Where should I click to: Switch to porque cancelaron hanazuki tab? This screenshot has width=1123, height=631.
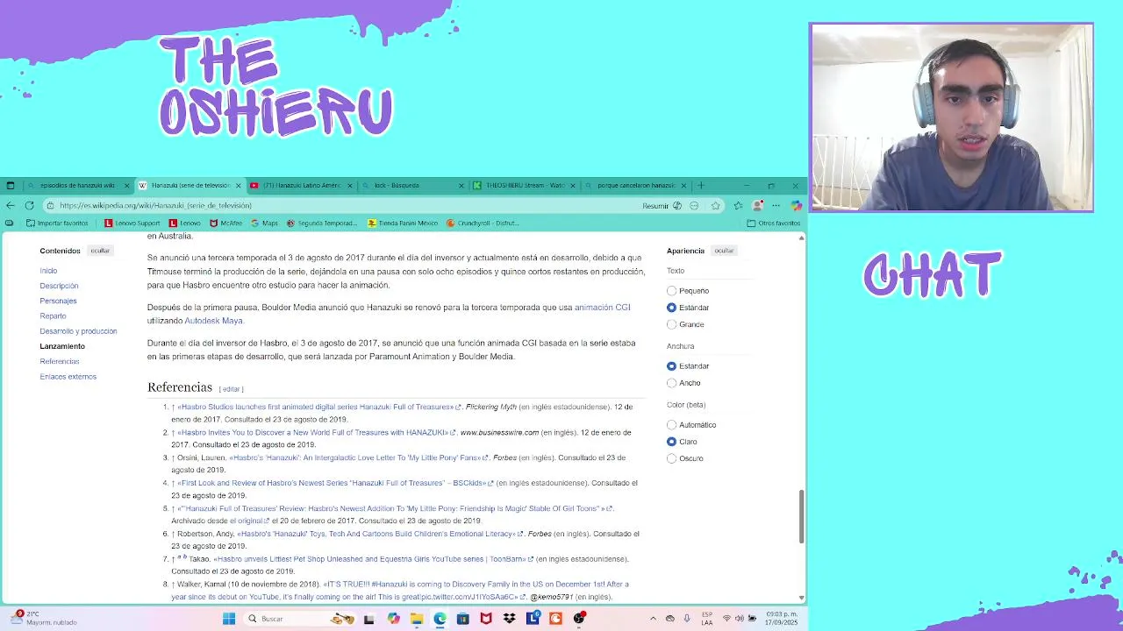(636, 186)
